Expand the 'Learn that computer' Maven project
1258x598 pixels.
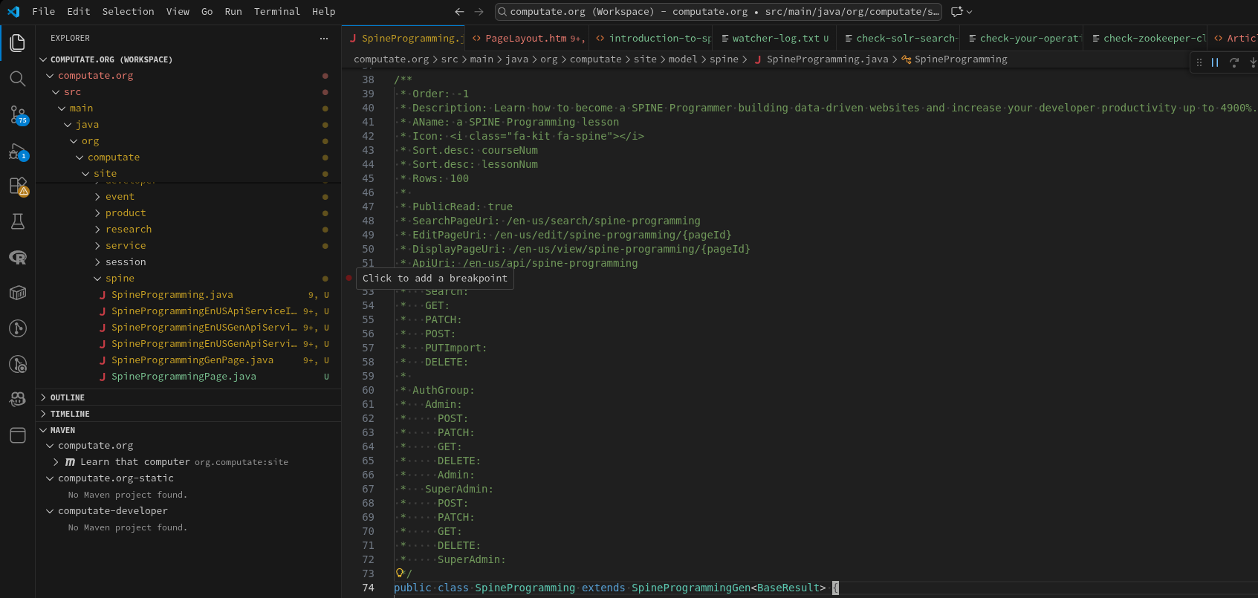[56, 462]
